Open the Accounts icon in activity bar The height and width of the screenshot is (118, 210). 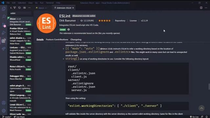coord(4,103)
